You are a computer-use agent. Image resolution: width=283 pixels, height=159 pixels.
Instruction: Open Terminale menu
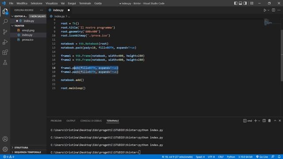pos(85,3)
